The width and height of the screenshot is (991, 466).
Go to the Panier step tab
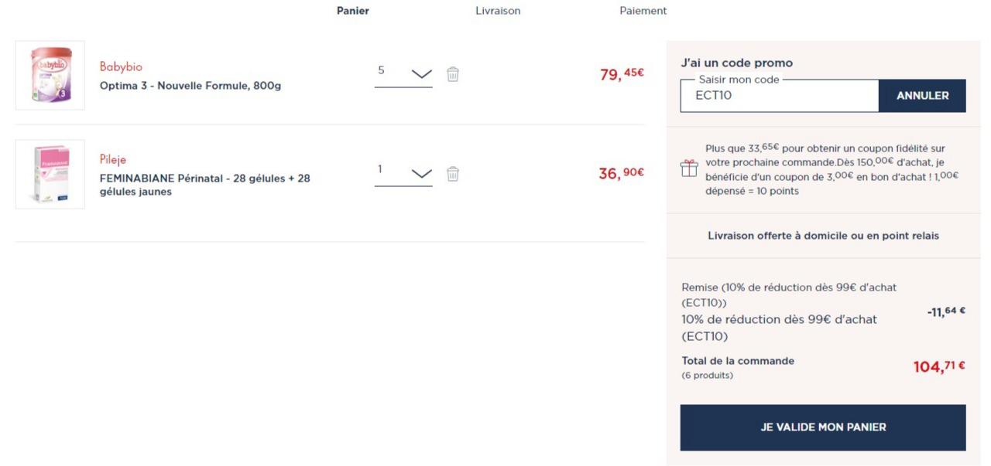(353, 11)
